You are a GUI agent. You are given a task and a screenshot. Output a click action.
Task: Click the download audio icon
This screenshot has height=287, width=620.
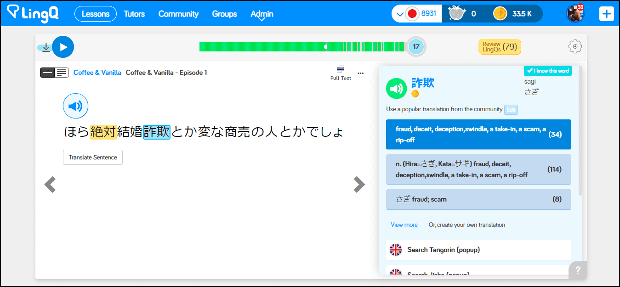coord(46,47)
